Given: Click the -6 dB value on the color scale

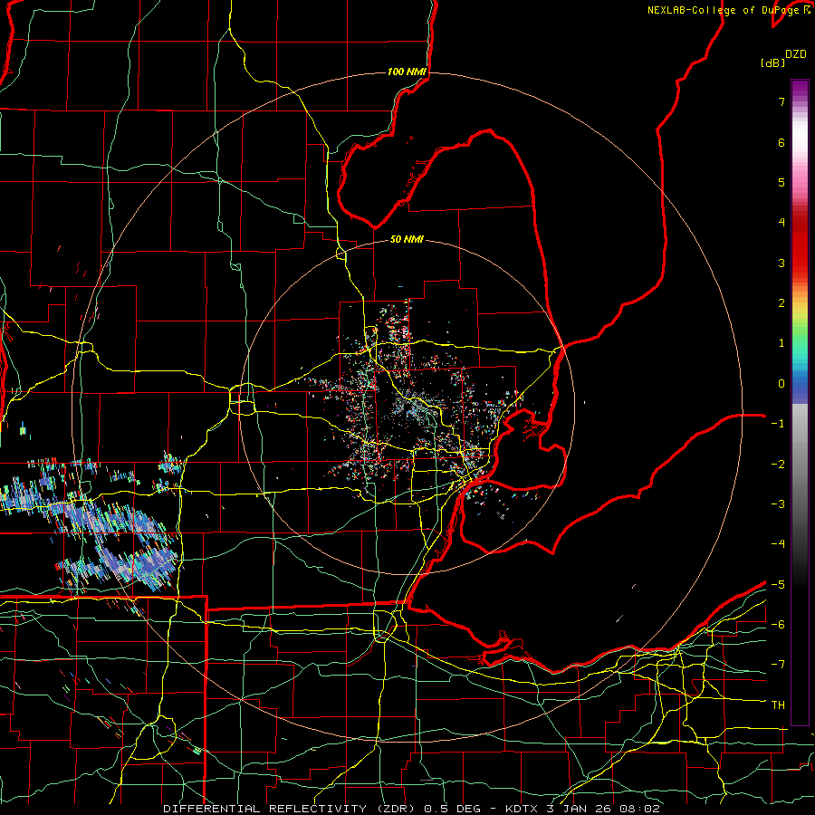Looking at the screenshot, I should point(778,625).
